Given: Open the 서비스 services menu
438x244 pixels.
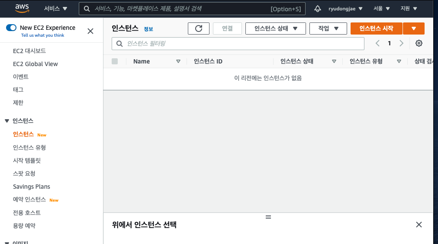Looking at the screenshot, I should [x=55, y=9].
